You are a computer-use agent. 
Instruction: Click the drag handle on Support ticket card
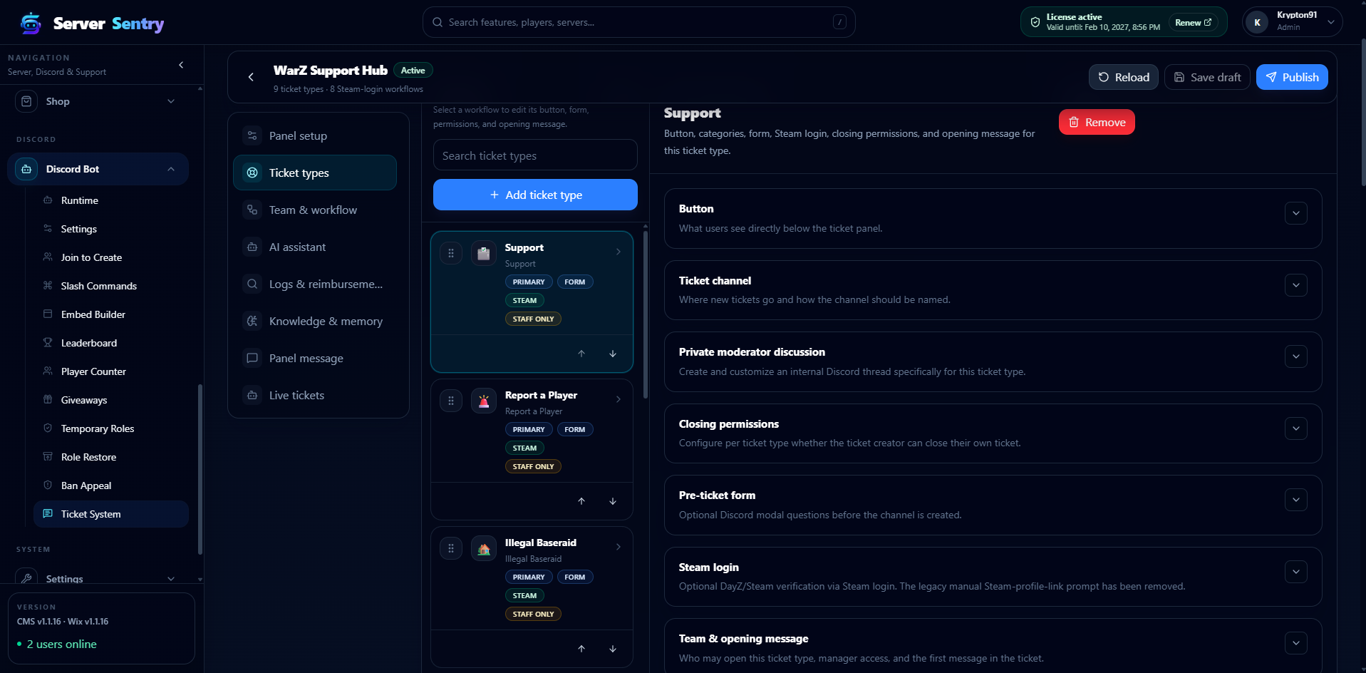tap(451, 253)
